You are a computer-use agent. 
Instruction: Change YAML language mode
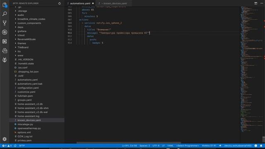click(x=170, y=146)
